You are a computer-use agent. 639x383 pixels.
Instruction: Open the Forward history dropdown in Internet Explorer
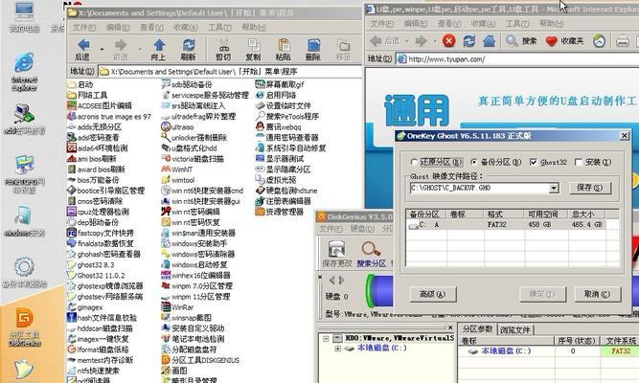coord(435,41)
